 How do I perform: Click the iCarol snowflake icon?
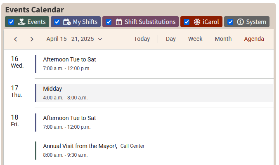click(x=197, y=22)
